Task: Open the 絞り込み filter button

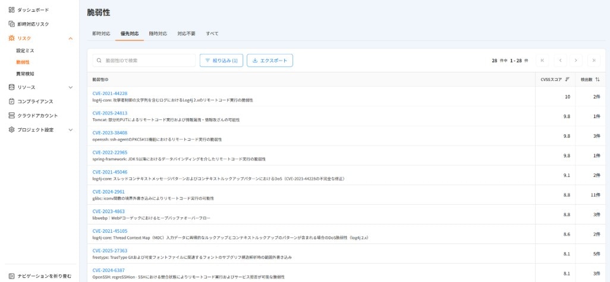Action: [221, 61]
